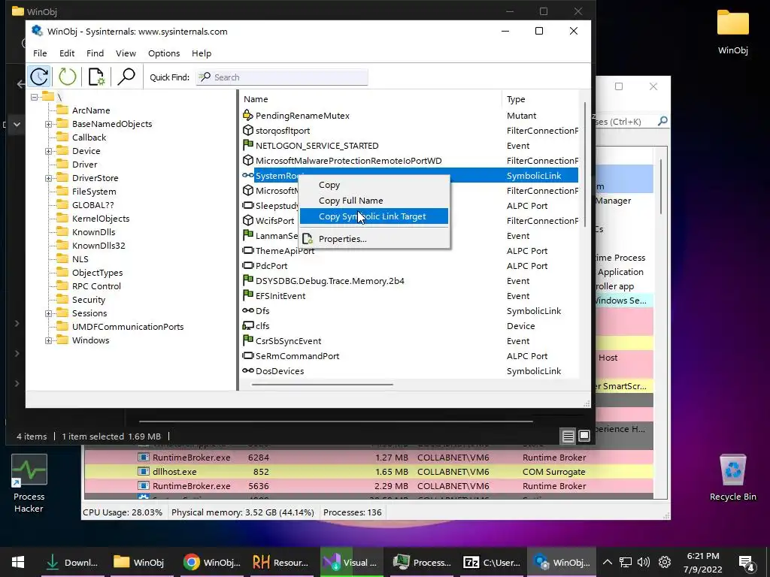
Task: Expand the Windows tree node
Action: click(x=49, y=340)
